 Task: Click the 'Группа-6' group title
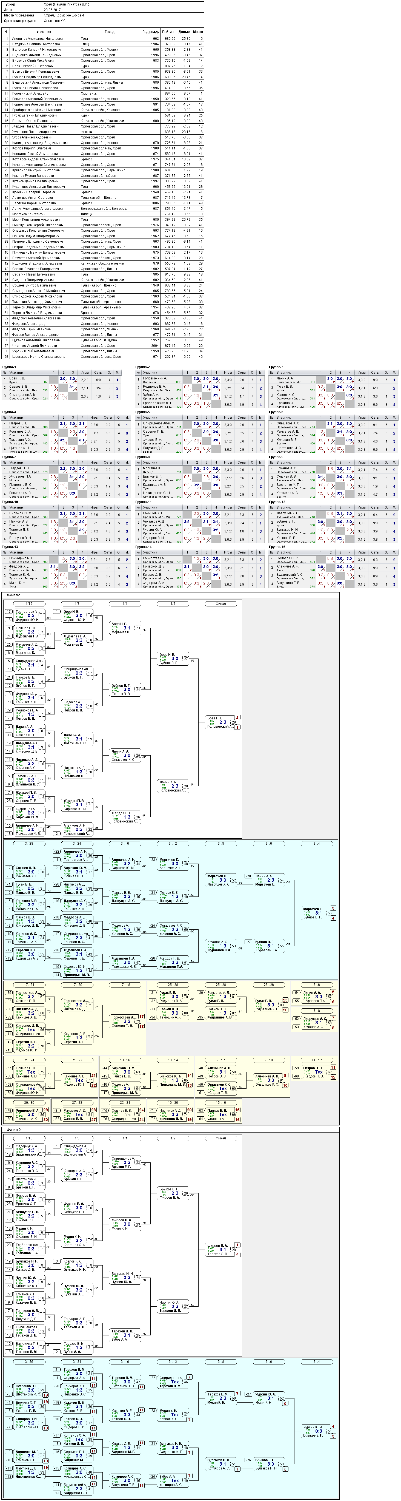point(276,412)
